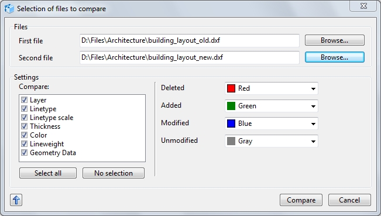Image resolution: width=381 pixels, height=216 pixels.
Task: Toggle the Layer checkbox
Action: click(25, 100)
